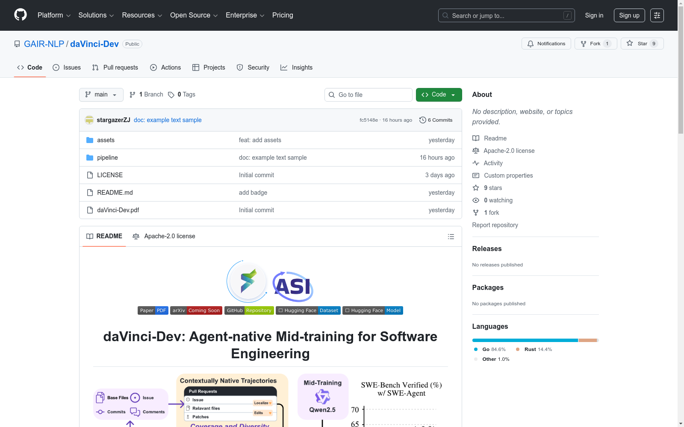
Task: Expand the Resources menu
Action: pos(142,15)
